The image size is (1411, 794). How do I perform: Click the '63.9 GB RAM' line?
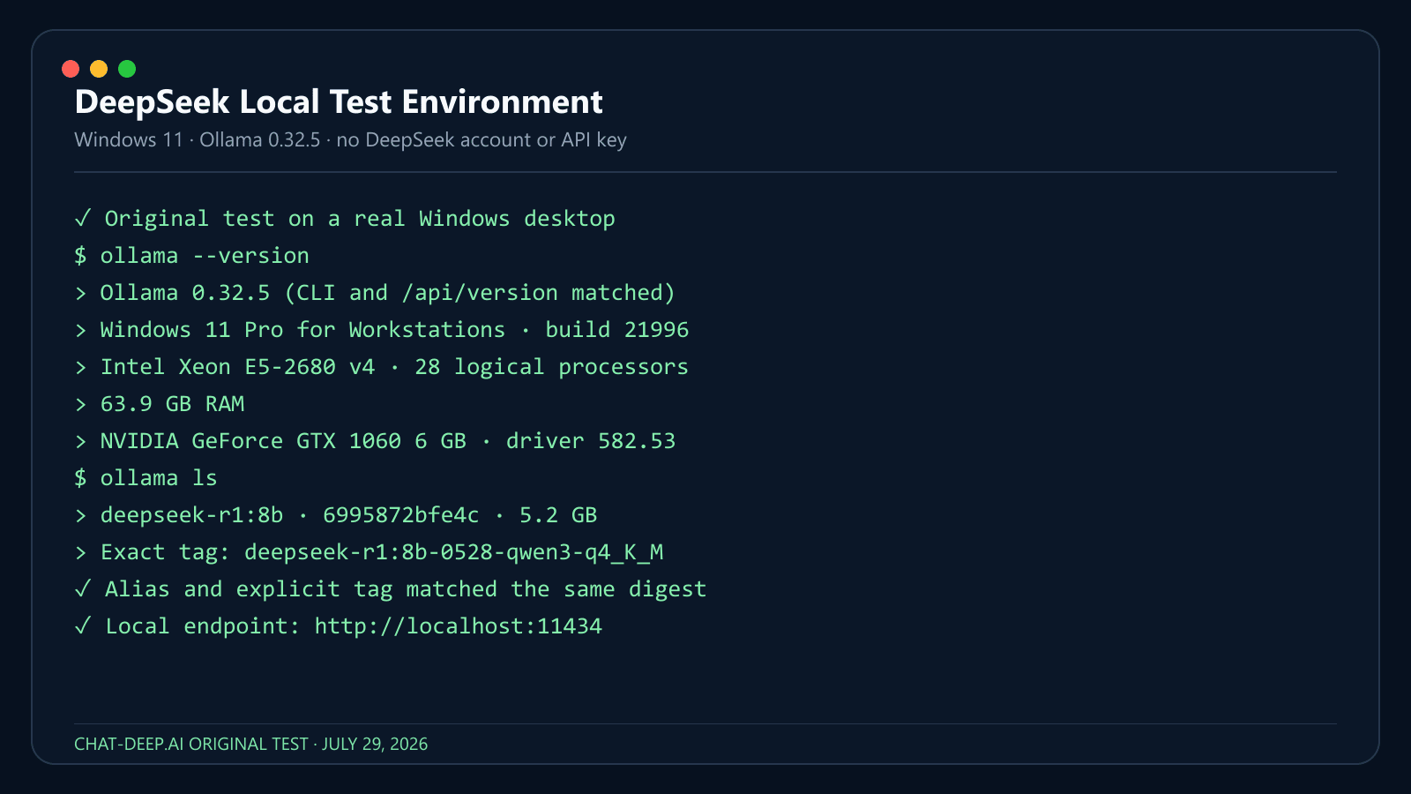[160, 404]
